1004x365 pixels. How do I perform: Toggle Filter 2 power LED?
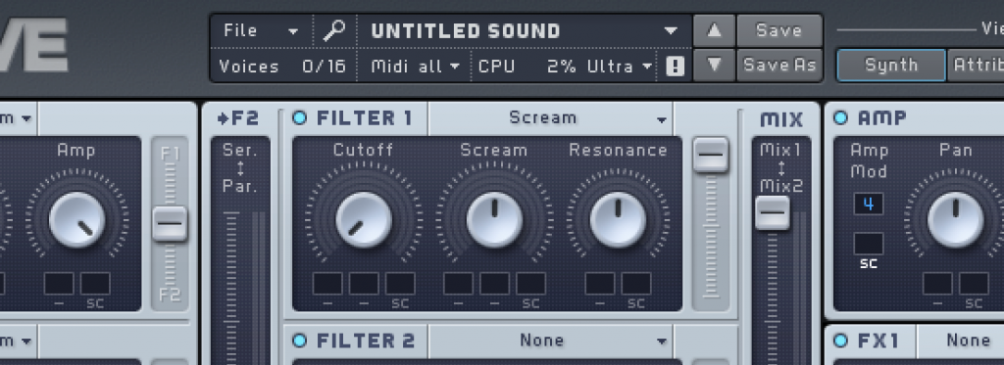point(299,341)
